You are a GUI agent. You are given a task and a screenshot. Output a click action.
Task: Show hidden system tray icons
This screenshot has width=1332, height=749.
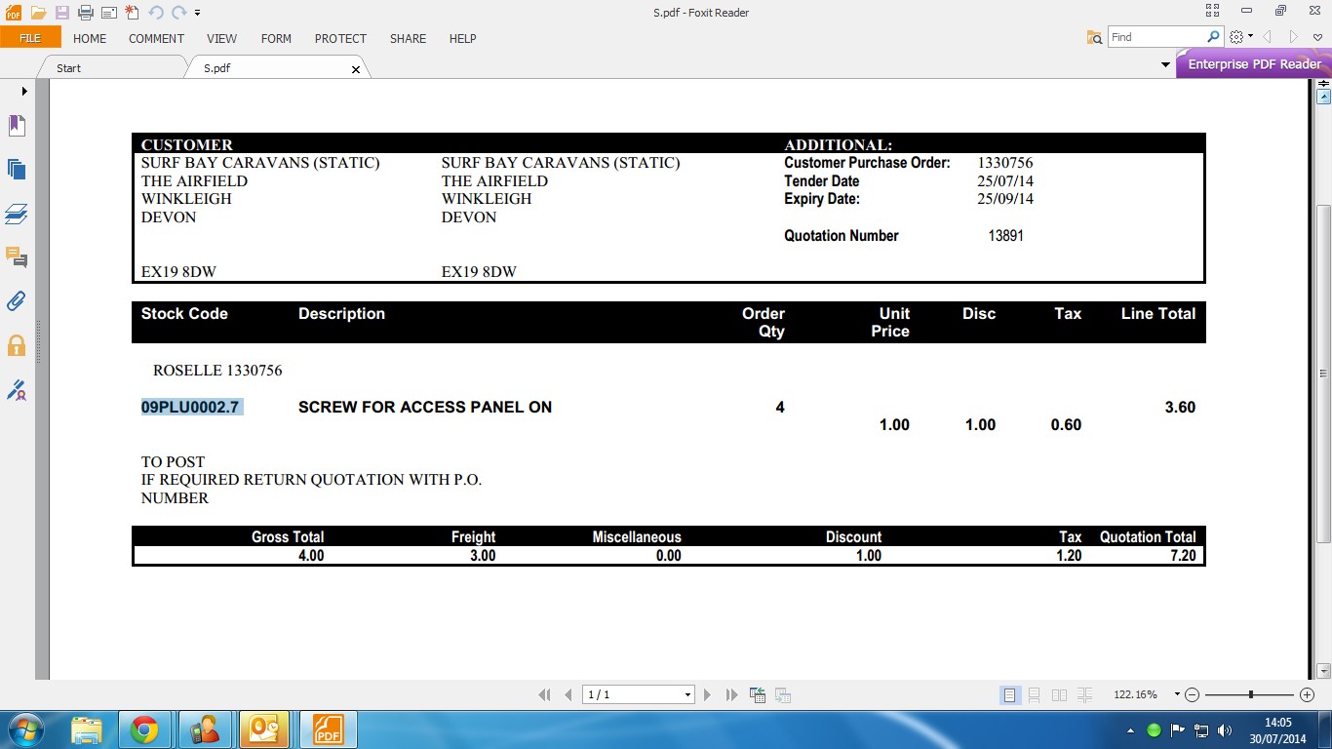tap(1131, 730)
